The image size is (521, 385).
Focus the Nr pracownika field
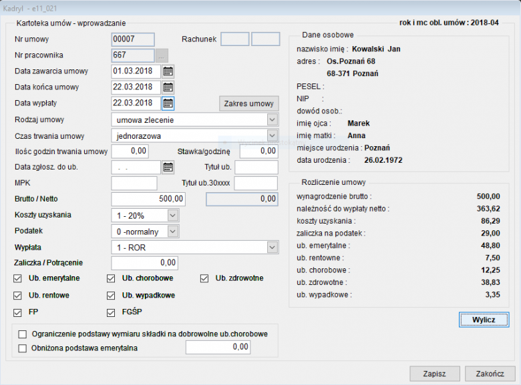tap(133, 55)
